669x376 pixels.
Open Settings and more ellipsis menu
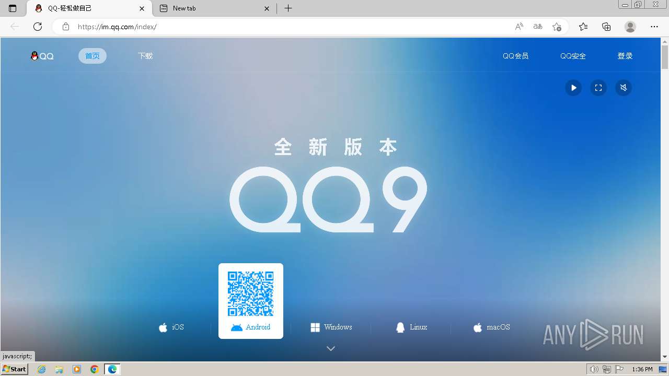[654, 27]
